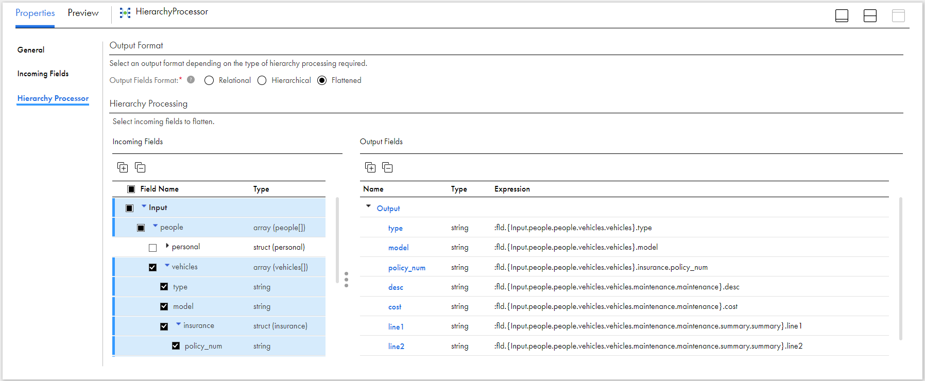Uncheck the vehicles array checkbox
The width and height of the screenshot is (925, 381).
pyautogui.click(x=153, y=267)
